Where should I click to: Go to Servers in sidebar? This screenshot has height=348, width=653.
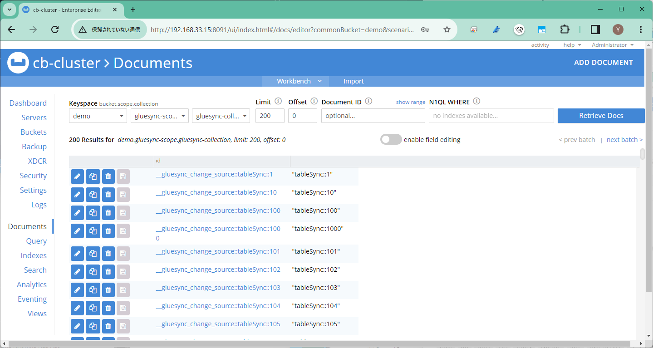tap(34, 118)
